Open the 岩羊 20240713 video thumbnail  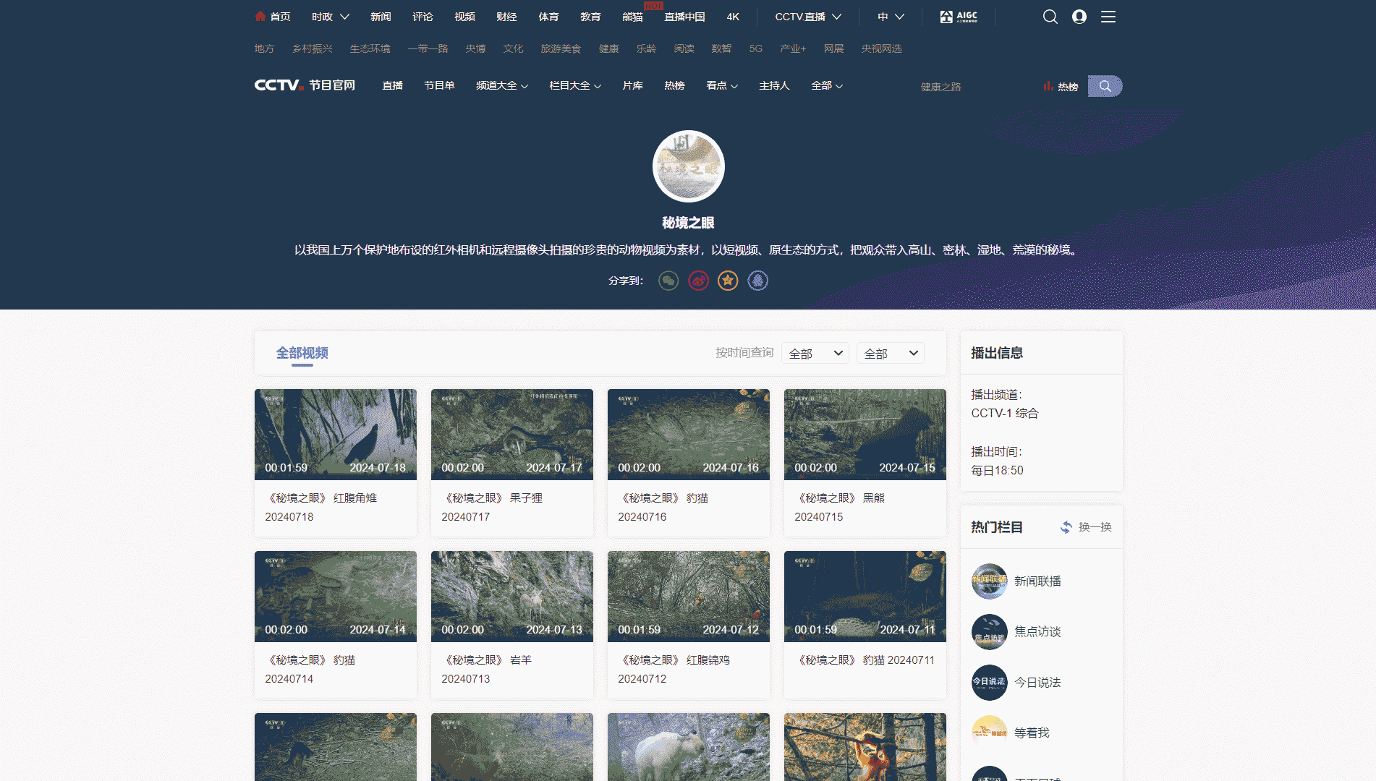point(512,597)
